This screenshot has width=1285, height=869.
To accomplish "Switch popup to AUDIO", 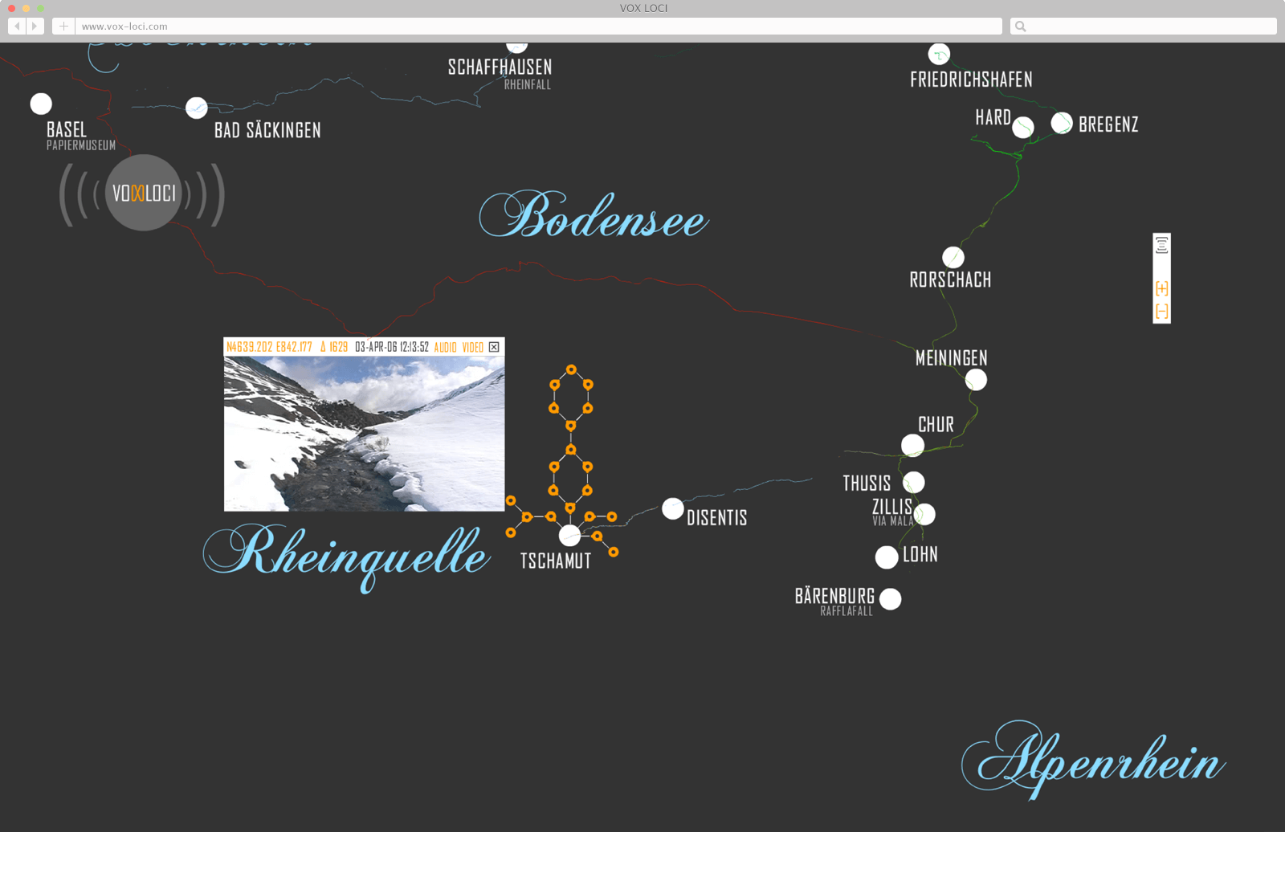I will (x=445, y=347).
